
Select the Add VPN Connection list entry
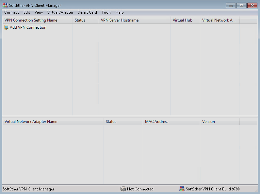[28, 27]
